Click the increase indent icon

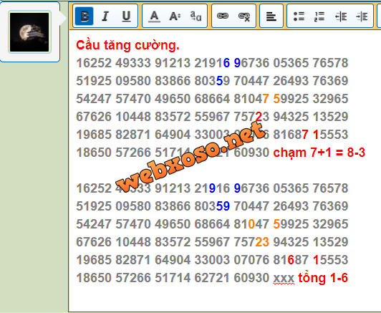pyautogui.click(x=362, y=16)
